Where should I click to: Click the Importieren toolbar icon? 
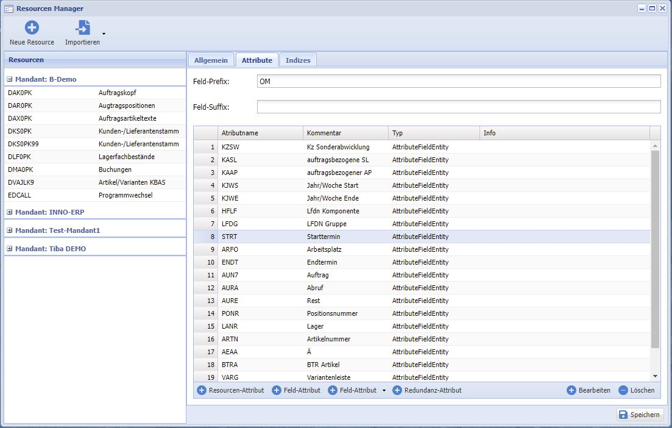(x=82, y=27)
